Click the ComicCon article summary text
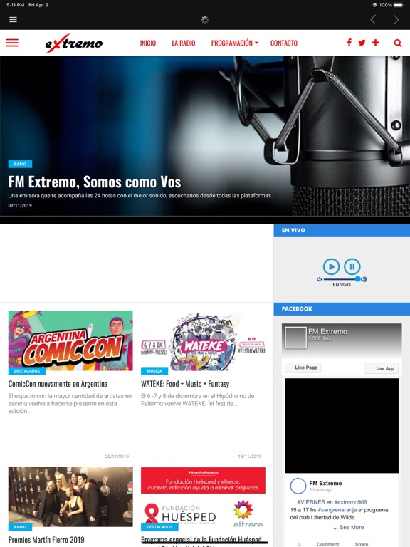 (70, 404)
